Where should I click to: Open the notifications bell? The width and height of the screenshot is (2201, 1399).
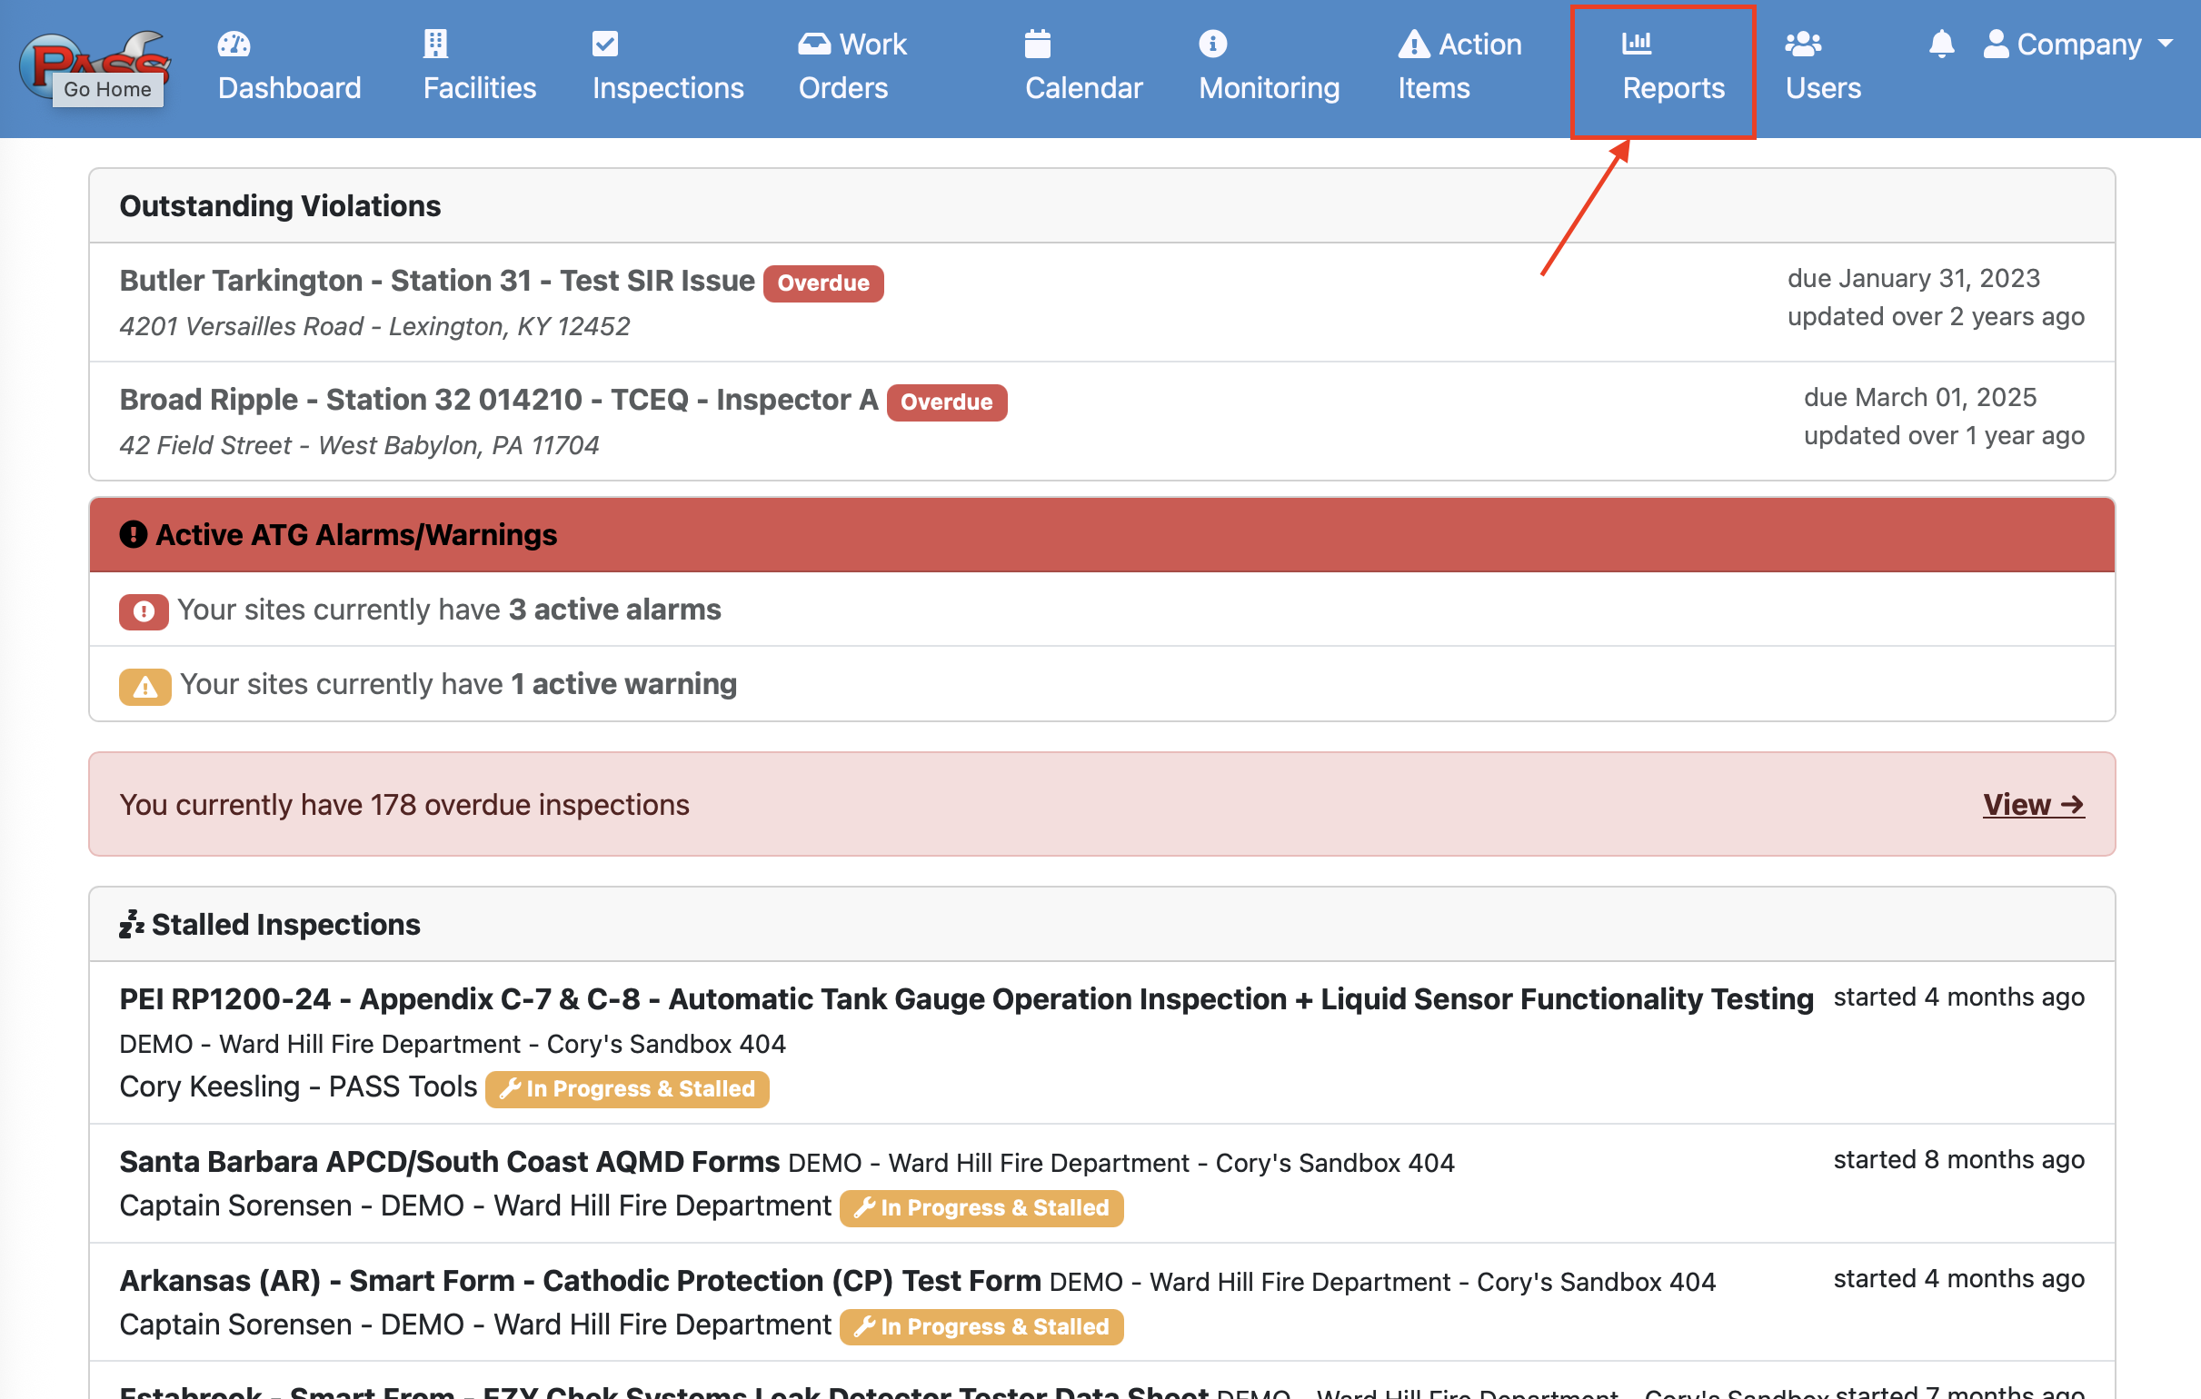[x=1941, y=44]
